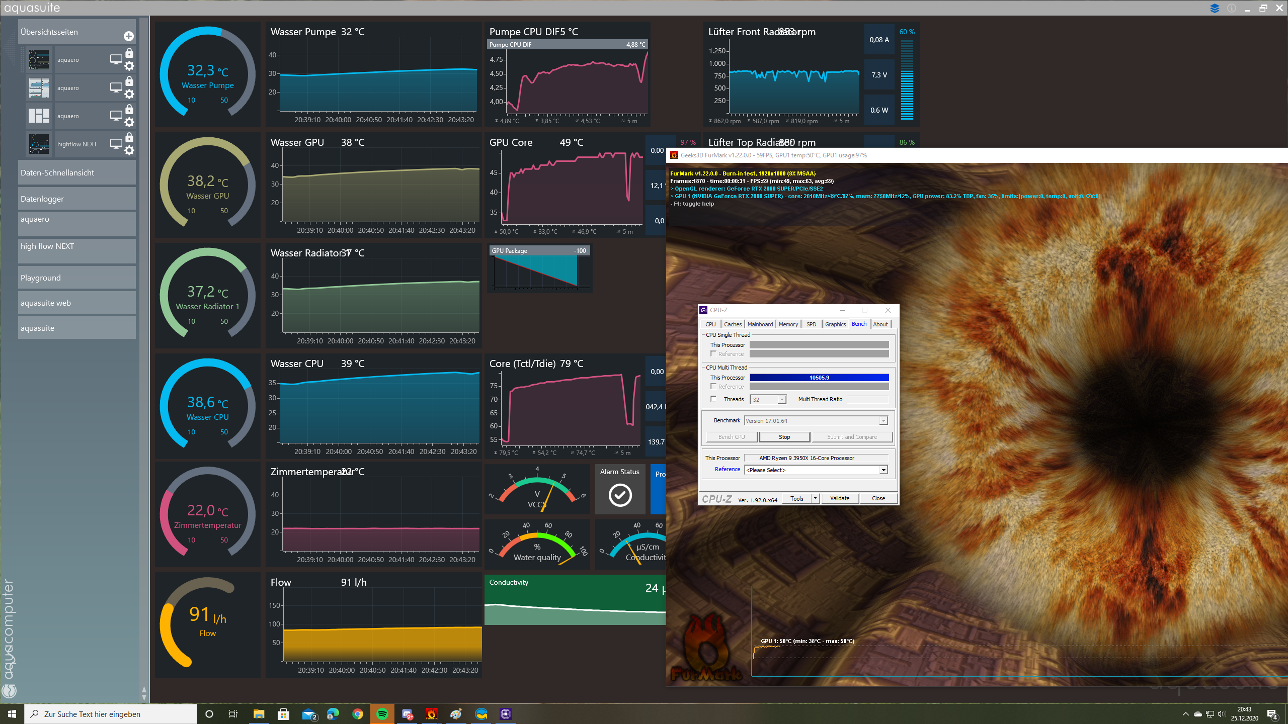Click the Windows search text field
This screenshot has width=1288, height=724.
[111, 714]
